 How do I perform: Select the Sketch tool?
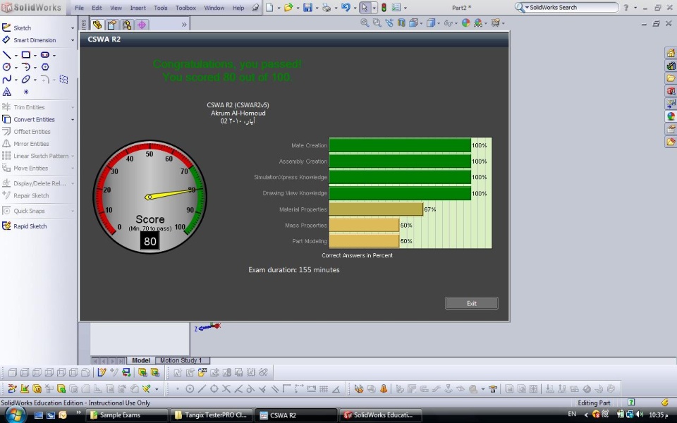point(17,27)
